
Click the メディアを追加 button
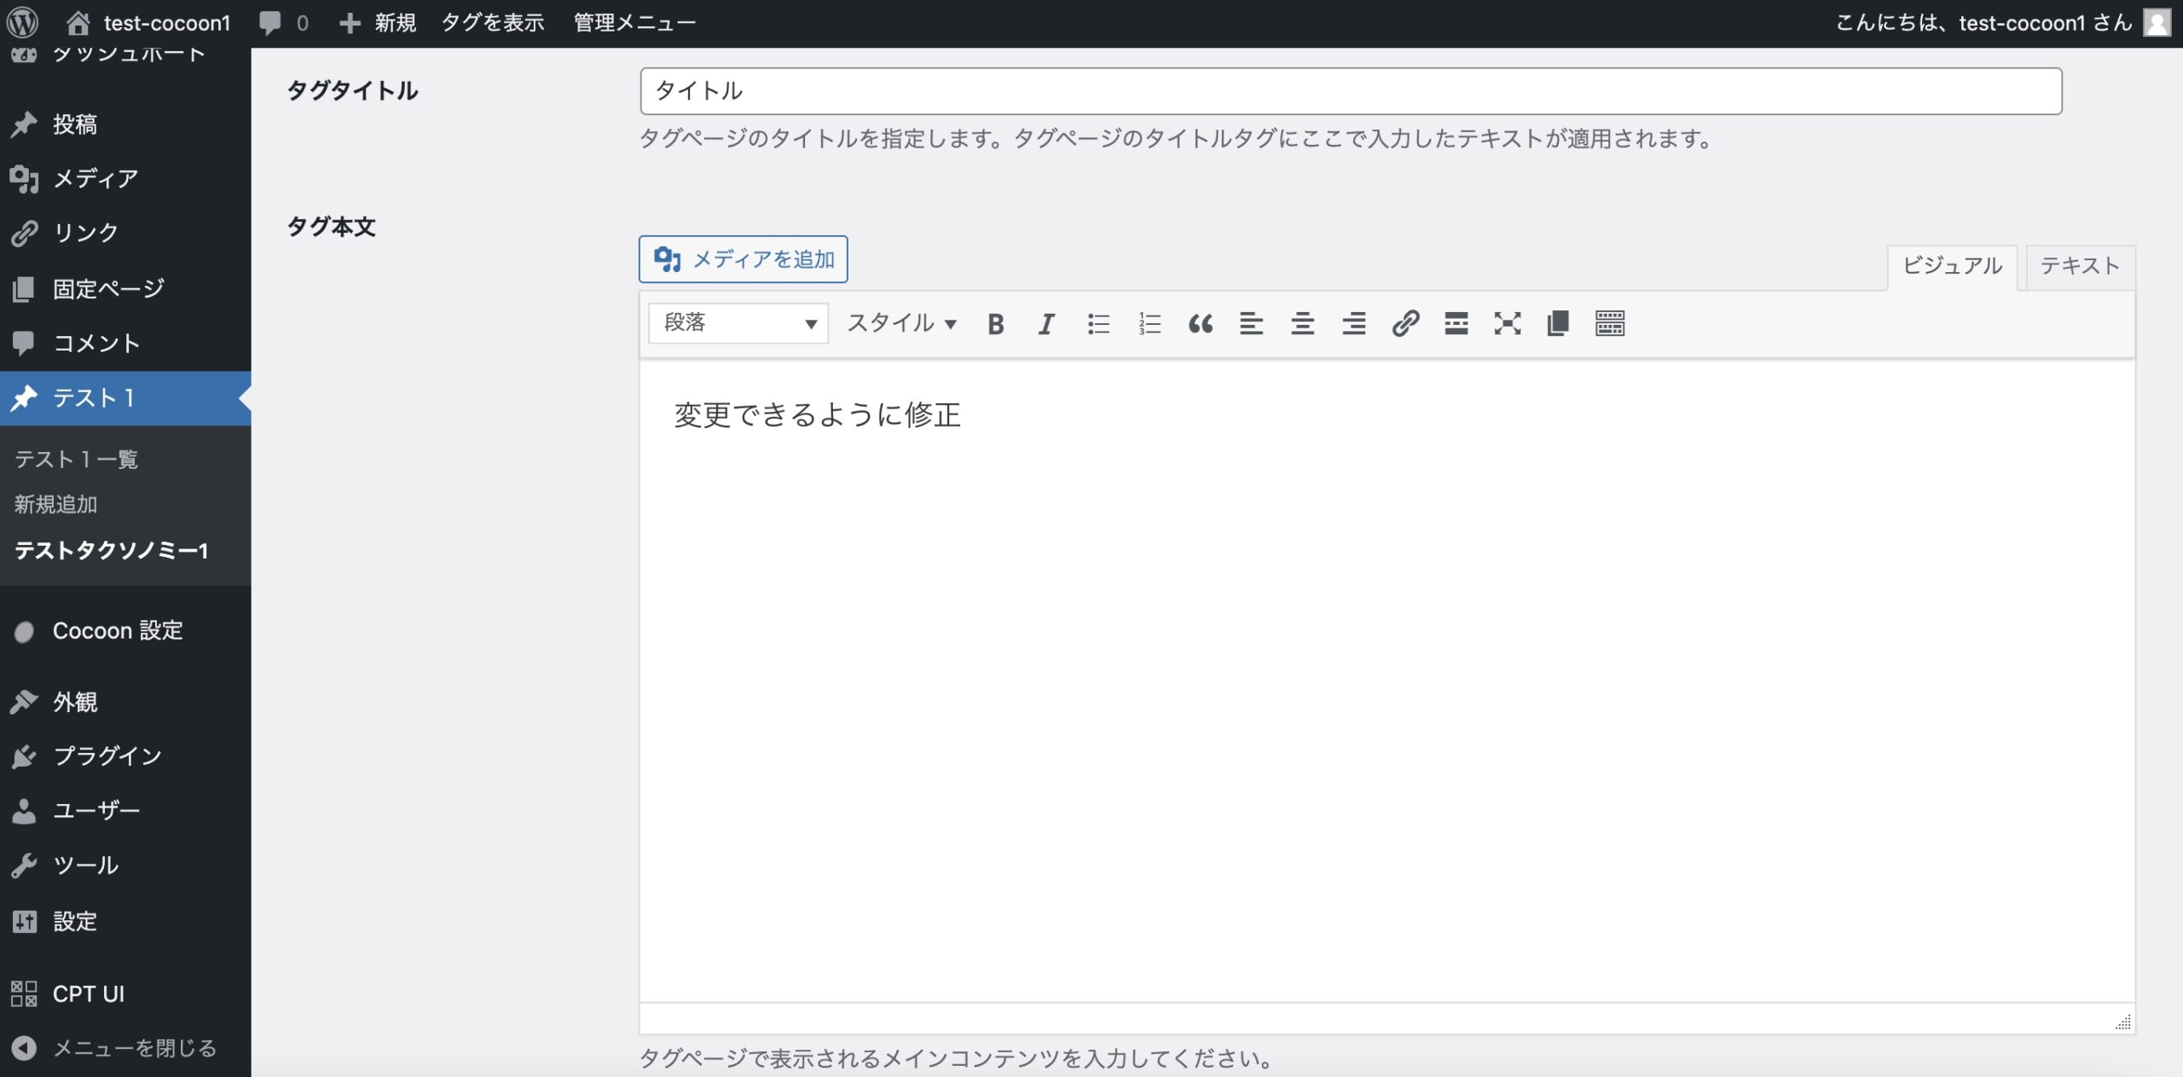(x=743, y=259)
